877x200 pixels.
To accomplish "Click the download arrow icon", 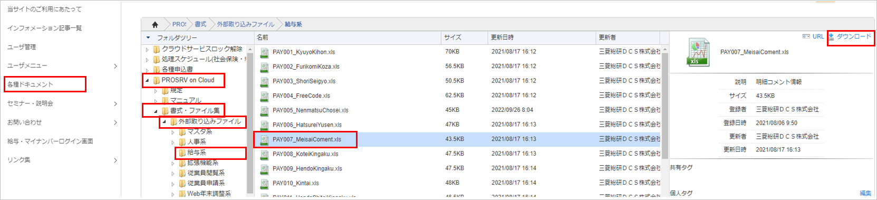I will (831, 36).
